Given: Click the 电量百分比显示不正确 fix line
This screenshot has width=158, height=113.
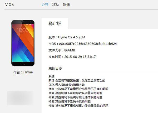Looking at the screenshot, I should pos(78,89).
